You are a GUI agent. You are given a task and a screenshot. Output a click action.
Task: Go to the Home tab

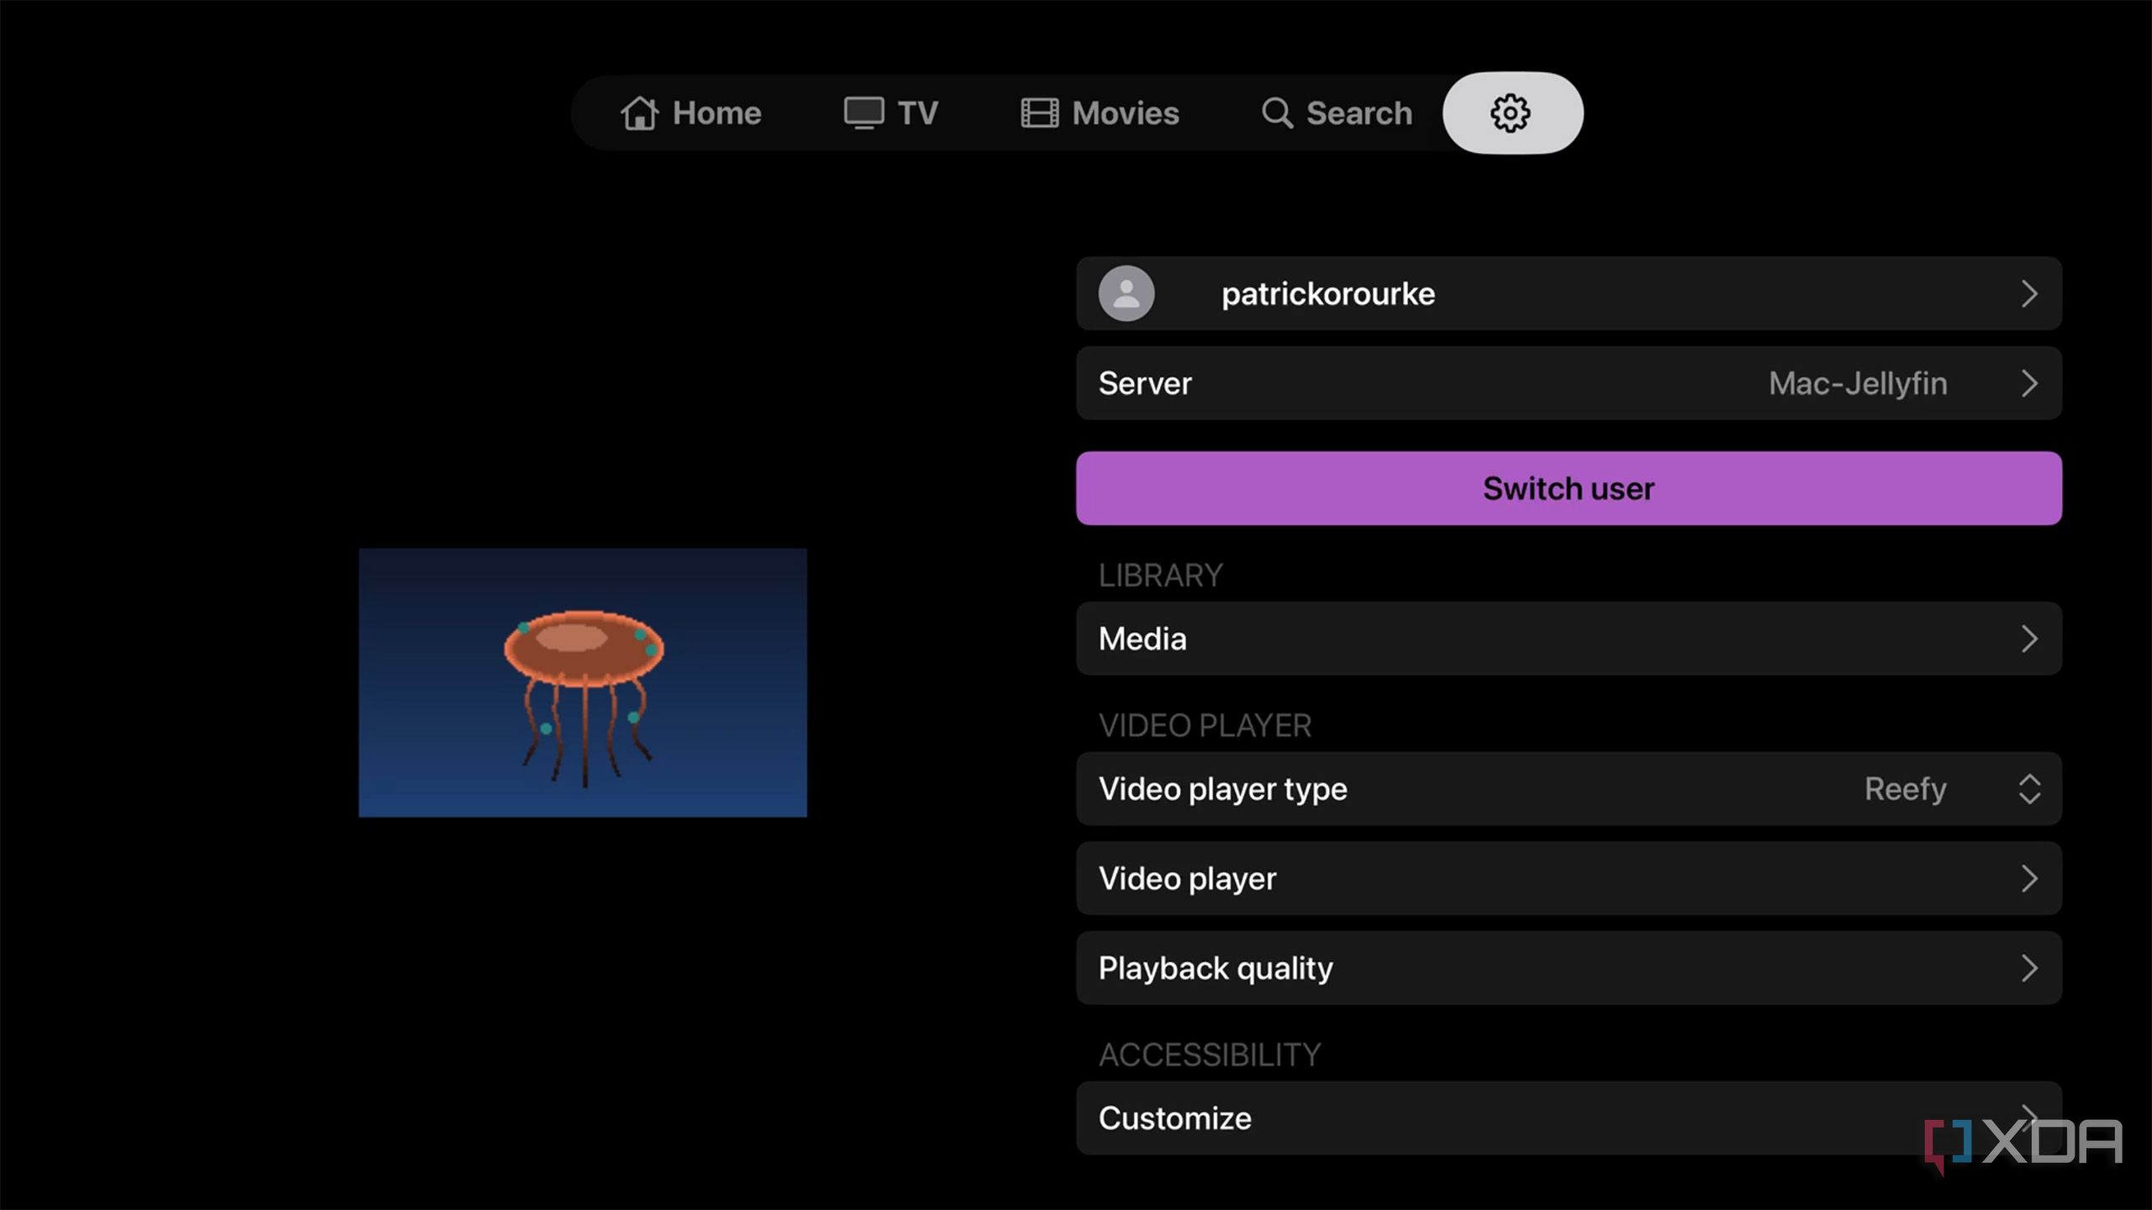pos(691,113)
